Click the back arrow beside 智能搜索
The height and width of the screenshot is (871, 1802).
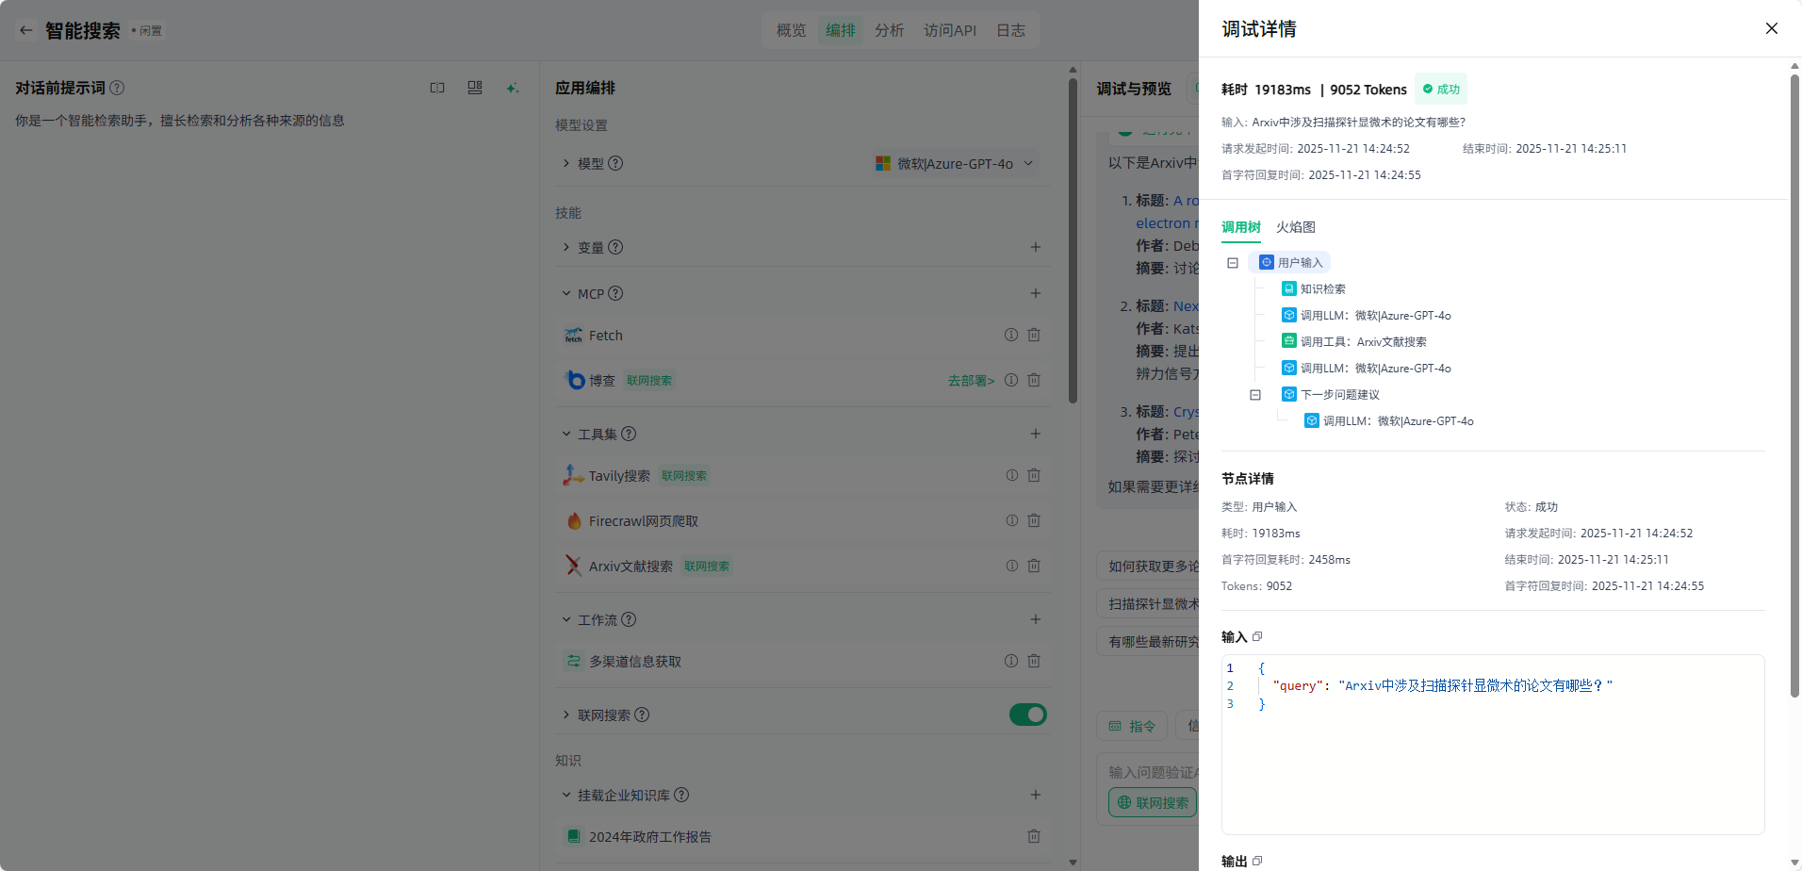pos(26,30)
